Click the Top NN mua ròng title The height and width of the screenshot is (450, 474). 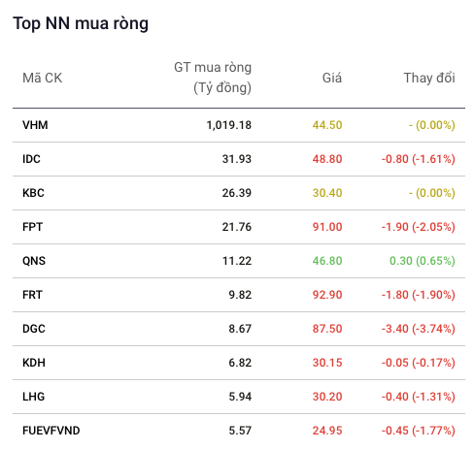point(81,23)
